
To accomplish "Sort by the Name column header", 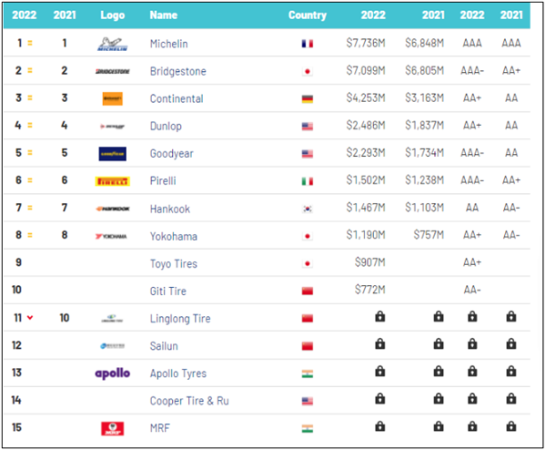I will point(163,15).
